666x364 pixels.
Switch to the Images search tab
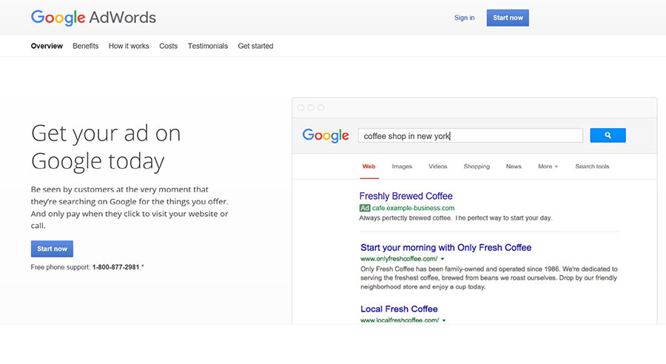(402, 166)
